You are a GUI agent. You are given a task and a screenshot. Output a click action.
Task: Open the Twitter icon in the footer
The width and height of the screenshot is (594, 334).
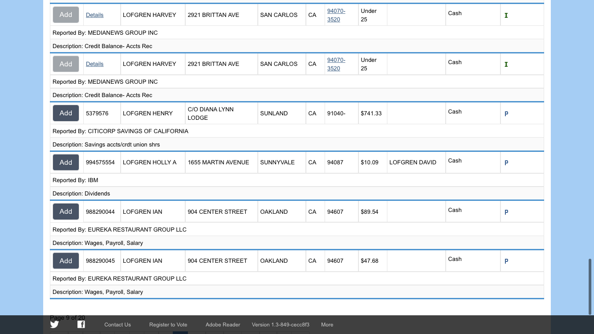[54, 324]
